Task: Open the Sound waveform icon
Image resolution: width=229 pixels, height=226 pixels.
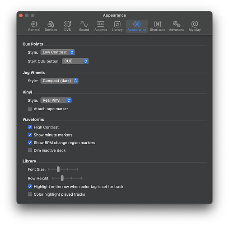Action: pos(84,24)
